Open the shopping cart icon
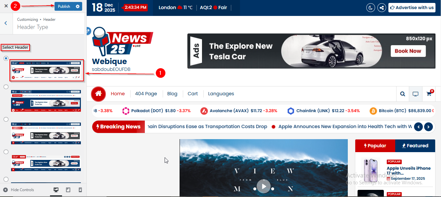Image resolution: width=441 pixels, height=197 pixels. click(x=429, y=94)
